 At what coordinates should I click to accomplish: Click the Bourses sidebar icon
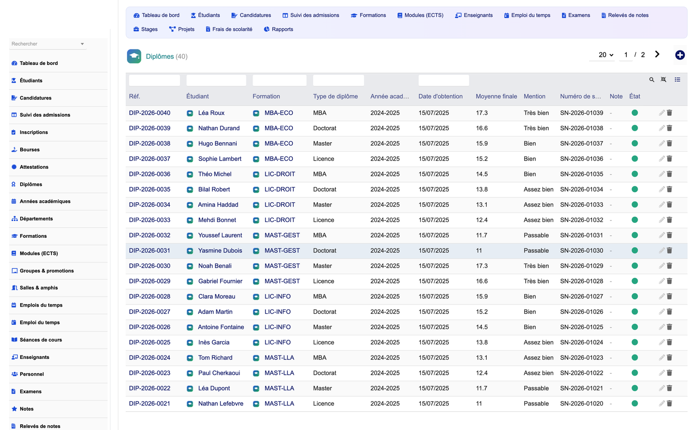pos(14,150)
